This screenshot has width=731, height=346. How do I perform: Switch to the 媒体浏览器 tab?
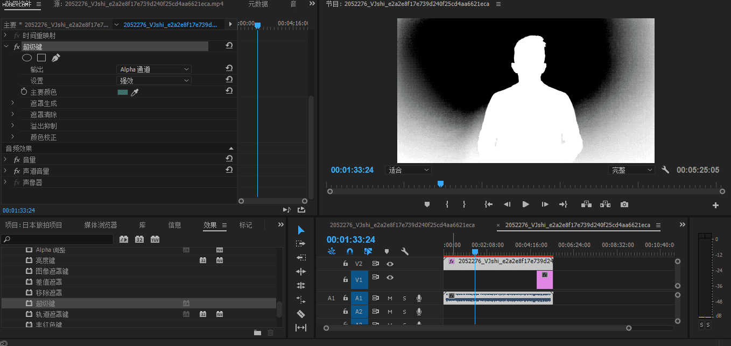pos(100,225)
